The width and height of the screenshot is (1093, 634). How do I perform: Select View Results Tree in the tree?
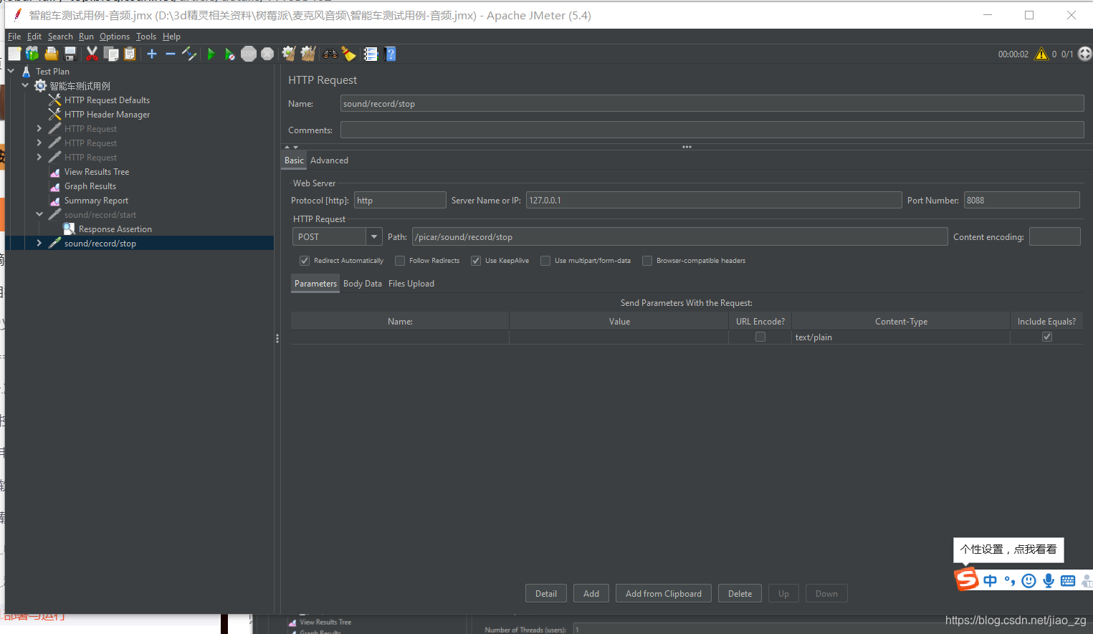pos(97,172)
